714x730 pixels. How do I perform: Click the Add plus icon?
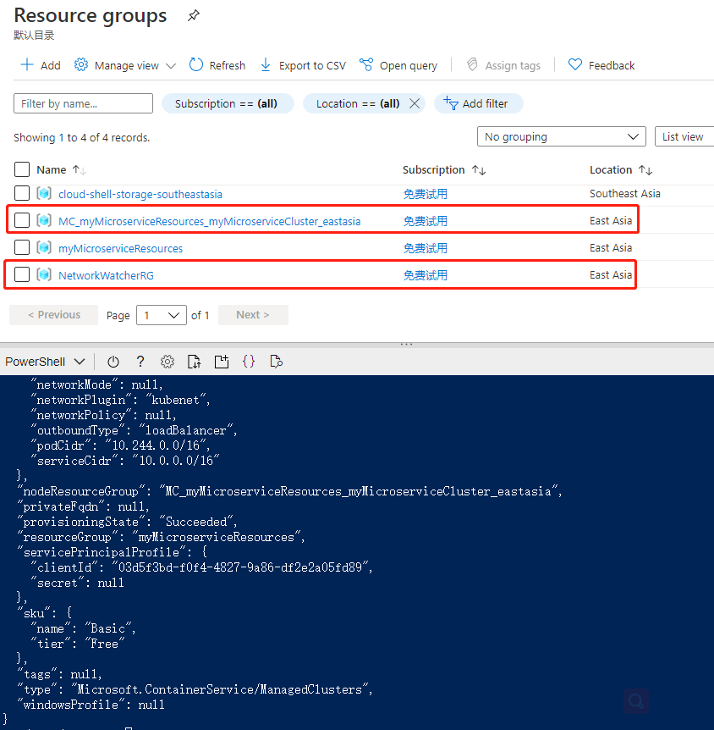pyautogui.click(x=27, y=64)
